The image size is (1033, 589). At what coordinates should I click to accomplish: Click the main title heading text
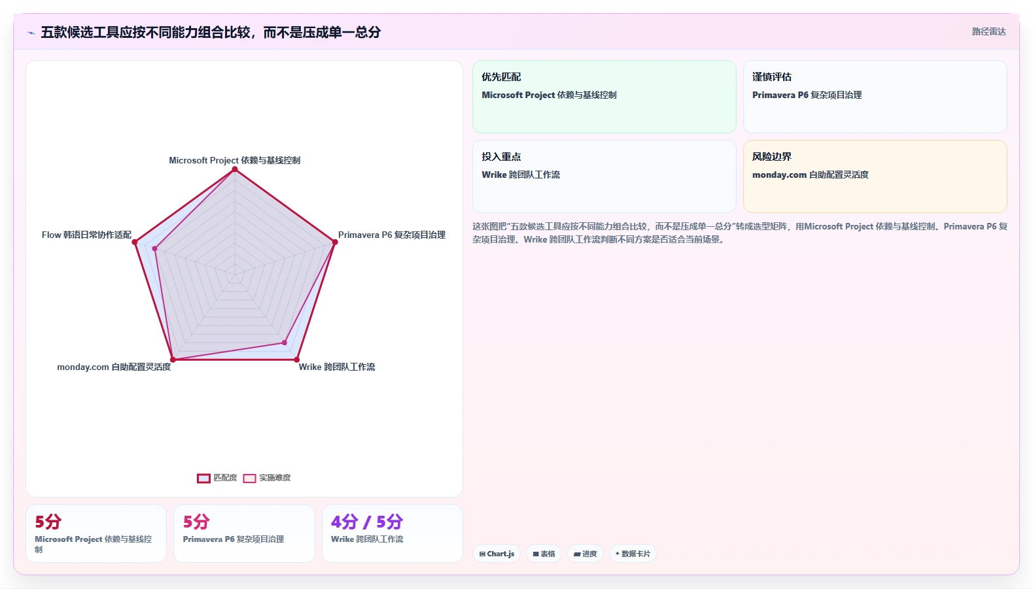pos(211,32)
